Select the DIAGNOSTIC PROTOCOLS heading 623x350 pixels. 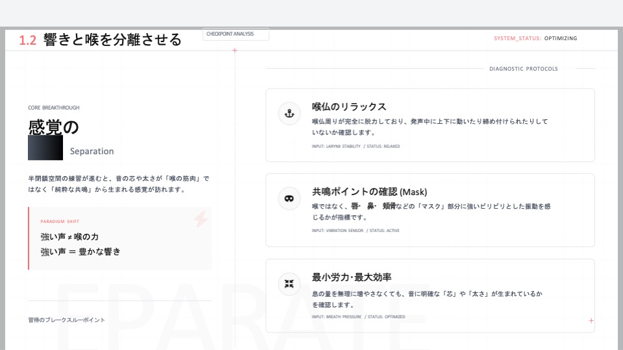click(x=523, y=69)
